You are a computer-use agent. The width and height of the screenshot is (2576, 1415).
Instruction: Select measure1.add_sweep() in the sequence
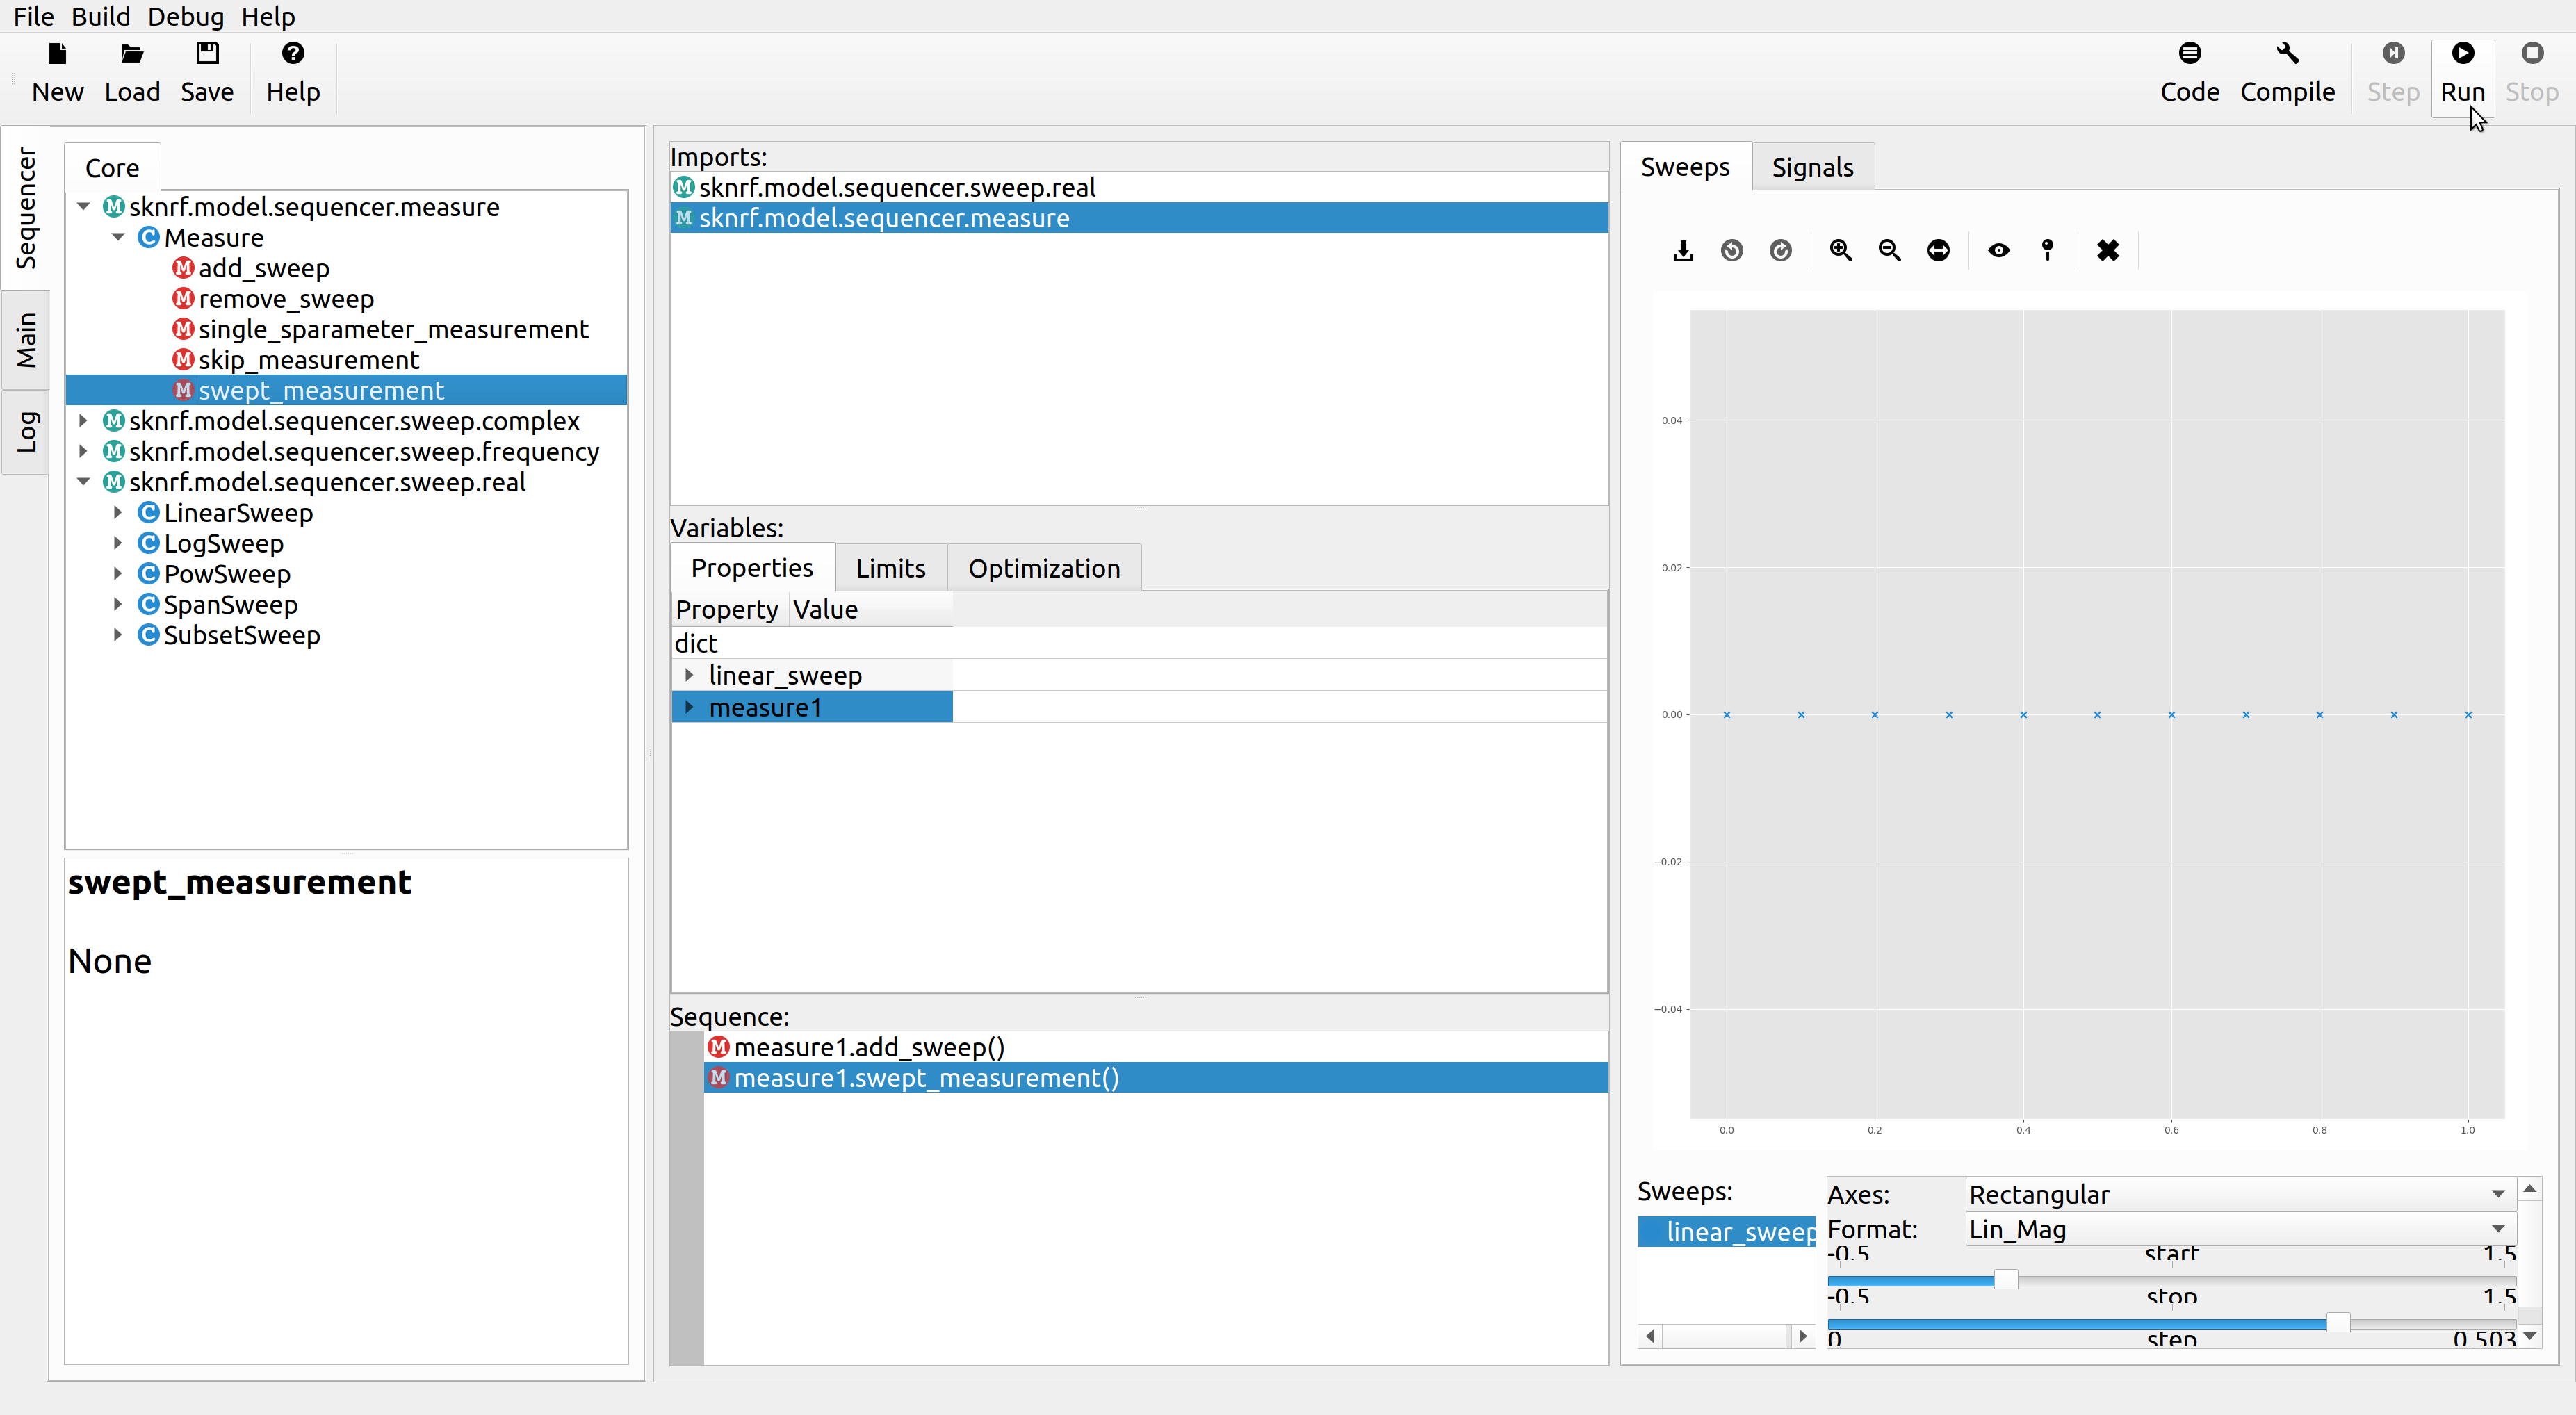pos(1155,1047)
